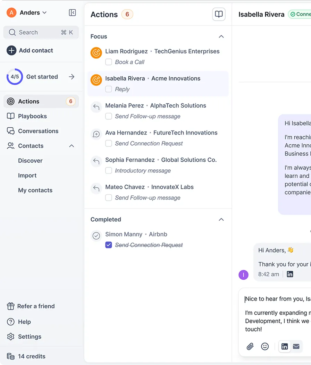Select Melania Perez AlphaTech Solutions row

pyautogui.click(x=158, y=111)
